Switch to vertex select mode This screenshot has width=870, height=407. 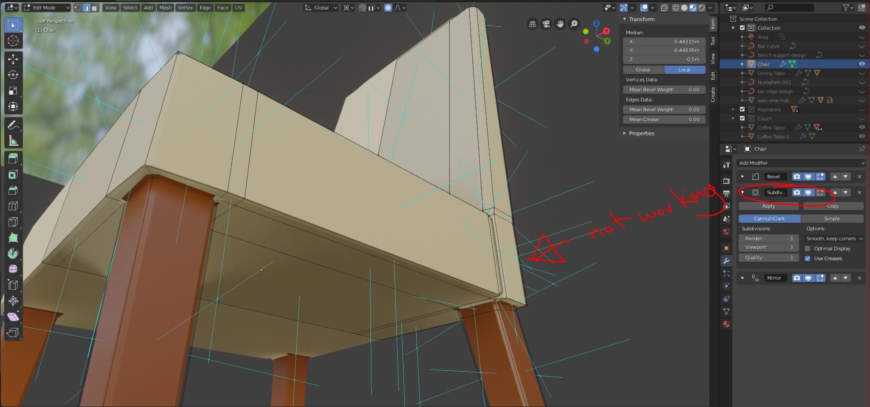(77, 8)
